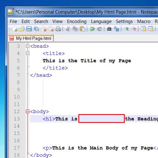Viewport: 158px width, 158px height.
Task: Click the <p> tag on line 17
Action: (x=47, y=148)
